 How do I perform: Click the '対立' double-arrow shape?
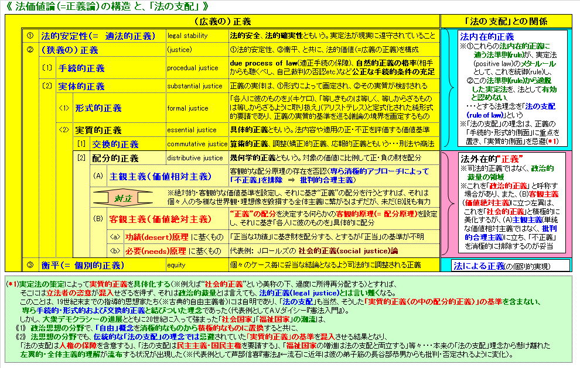[123, 198]
